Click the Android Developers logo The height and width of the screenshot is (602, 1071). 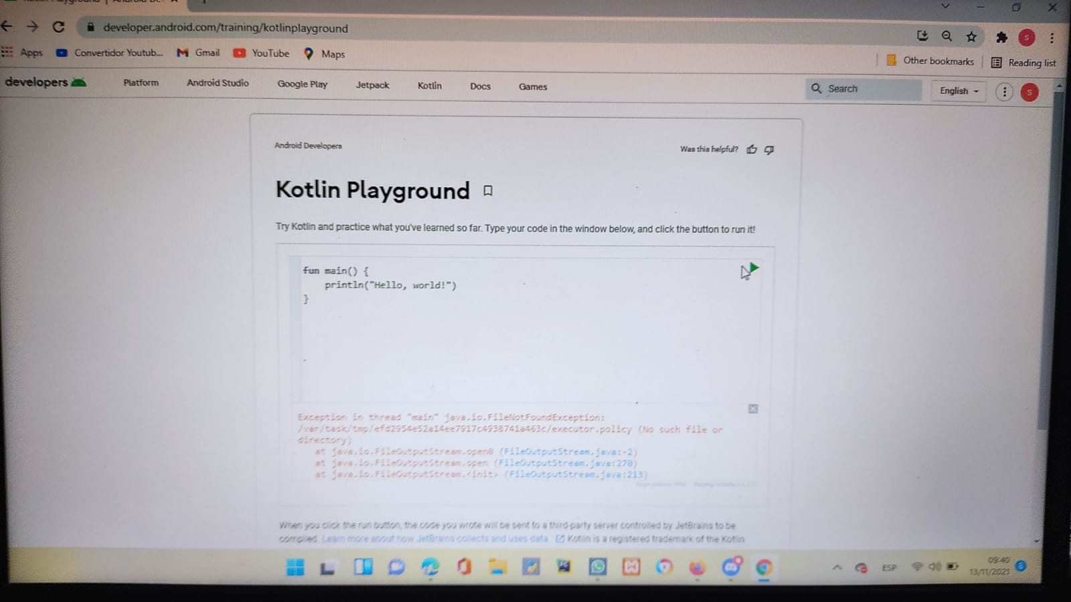pos(46,82)
